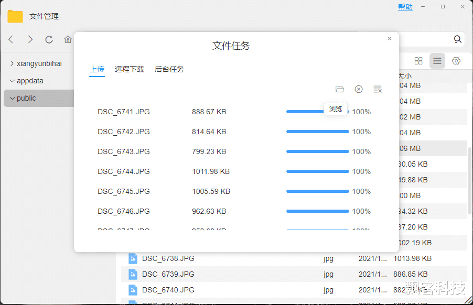
Task: Open the settings gear
Action: (456, 60)
